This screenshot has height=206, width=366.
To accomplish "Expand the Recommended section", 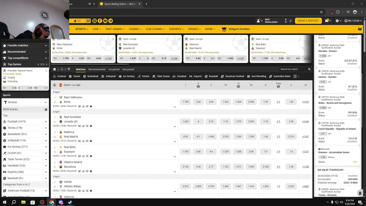I will [x=46, y=52].
